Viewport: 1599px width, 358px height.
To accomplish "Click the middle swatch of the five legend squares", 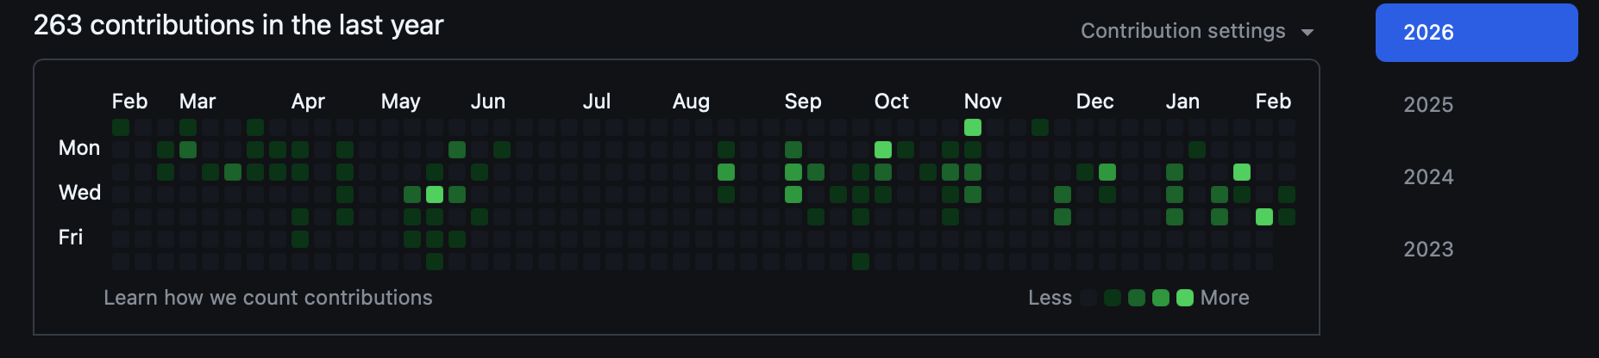I will [x=1137, y=298].
